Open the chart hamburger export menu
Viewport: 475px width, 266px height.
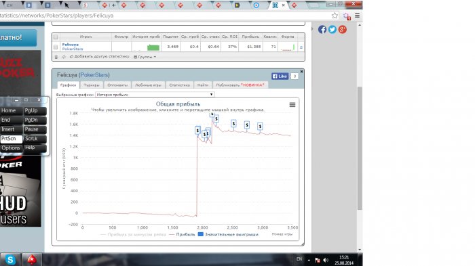coord(292,105)
